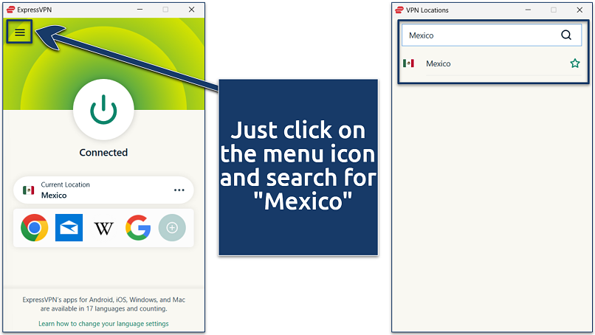This screenshot has height=335, width=595.
Task: Close the ExpressVPN window
Action: coord(192,10)
